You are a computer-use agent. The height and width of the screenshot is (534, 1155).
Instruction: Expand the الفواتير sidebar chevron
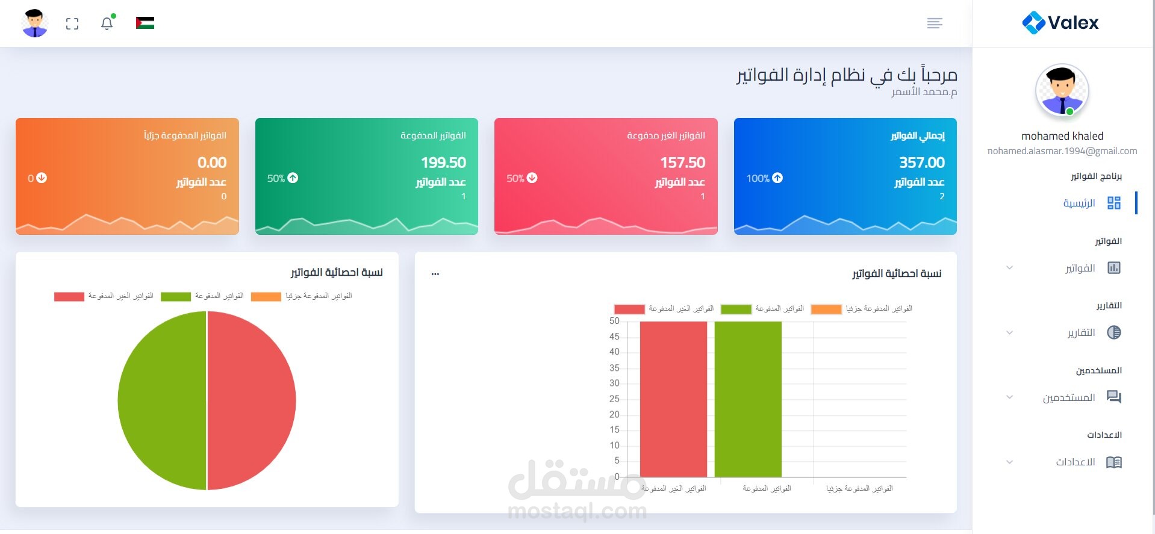[x=1010, y=268]
